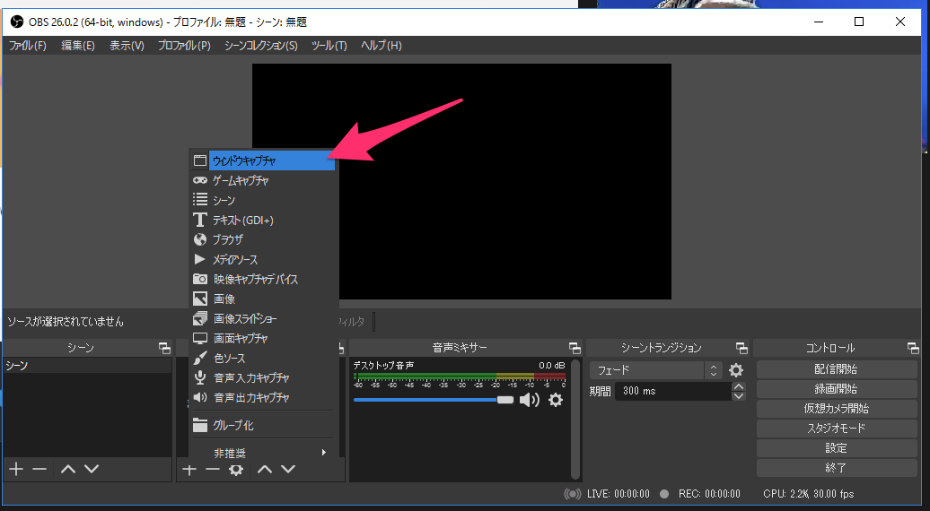This screenshot has width=930, height=511.
Task: Expand the 非推奨 submenu
Action: [263, 453]
